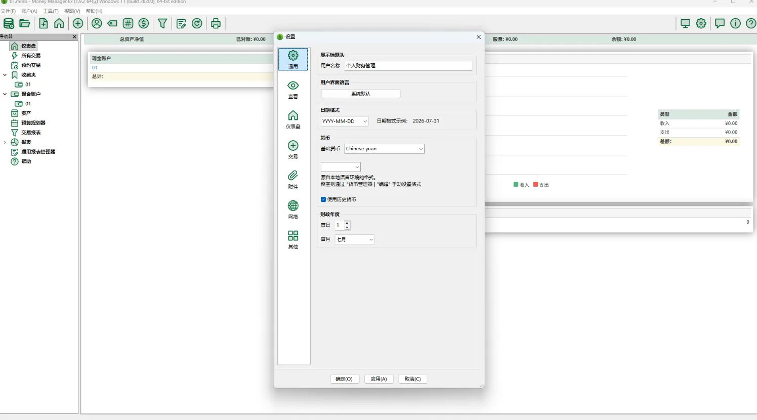The image size is (757, 420).
Task: Open account 01 link in 现金账户 table
Action: (x=95, y=68)
